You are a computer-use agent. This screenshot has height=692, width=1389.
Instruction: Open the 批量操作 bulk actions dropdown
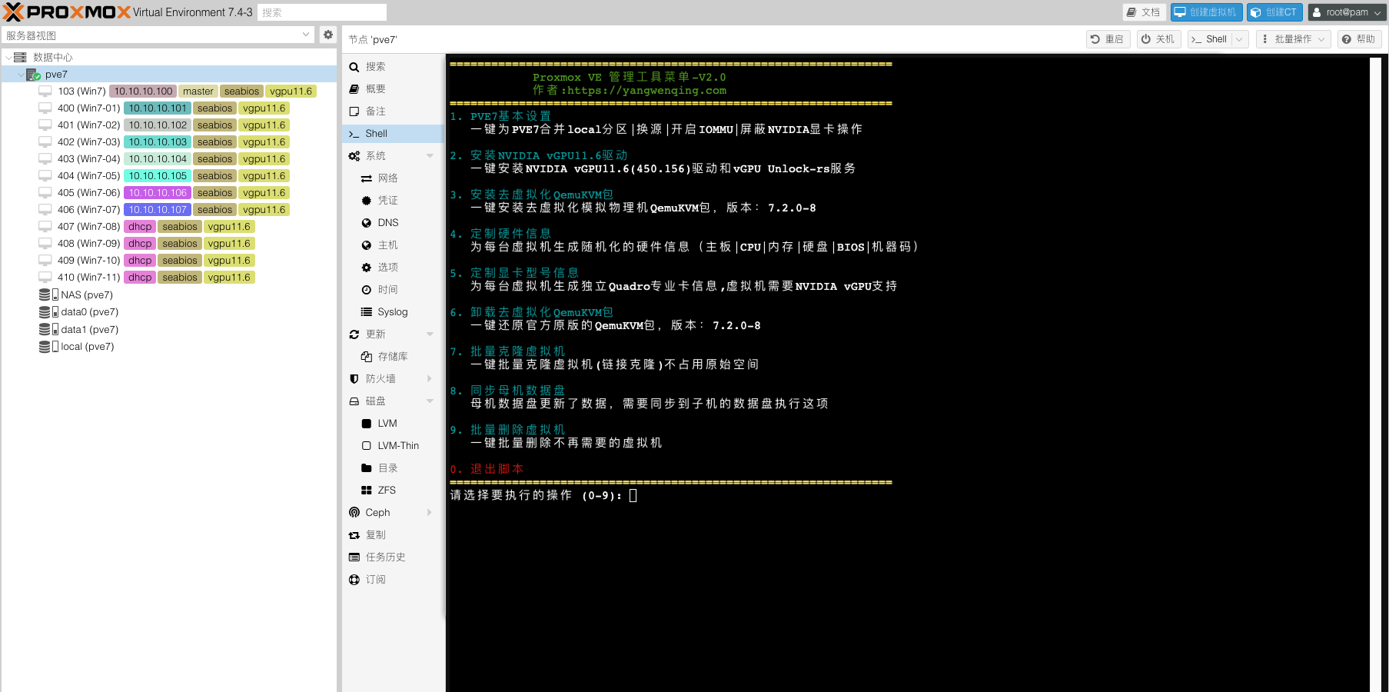(1293, 39)
